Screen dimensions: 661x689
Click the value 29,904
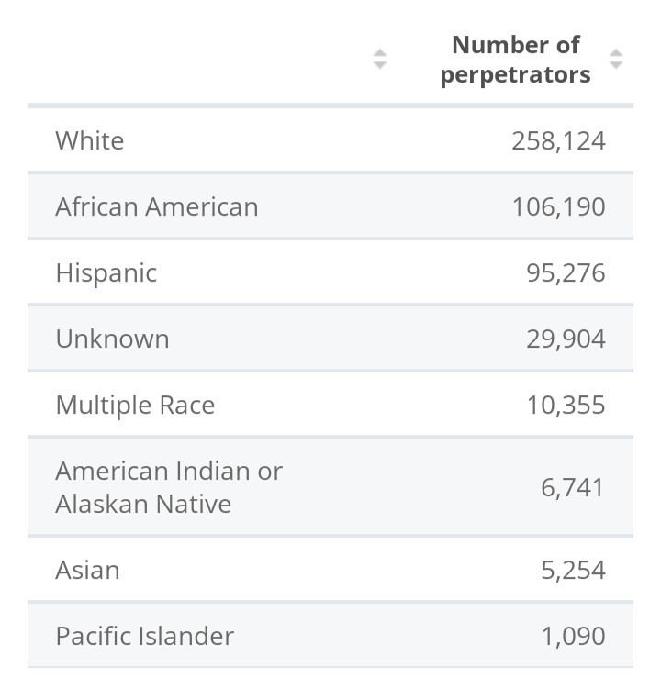(x=566, y=339)
